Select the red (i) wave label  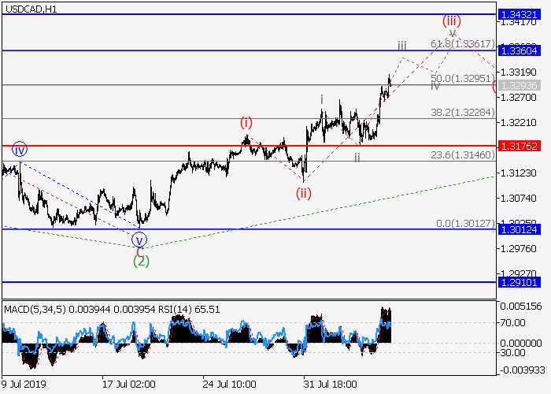pyautogui.click(x=246, y=122)
